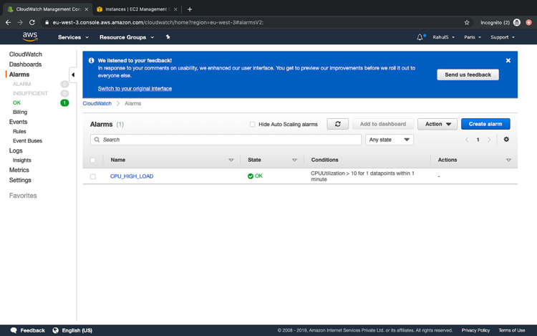Collapse the left navigation sidebar

[x=73, y=75]
